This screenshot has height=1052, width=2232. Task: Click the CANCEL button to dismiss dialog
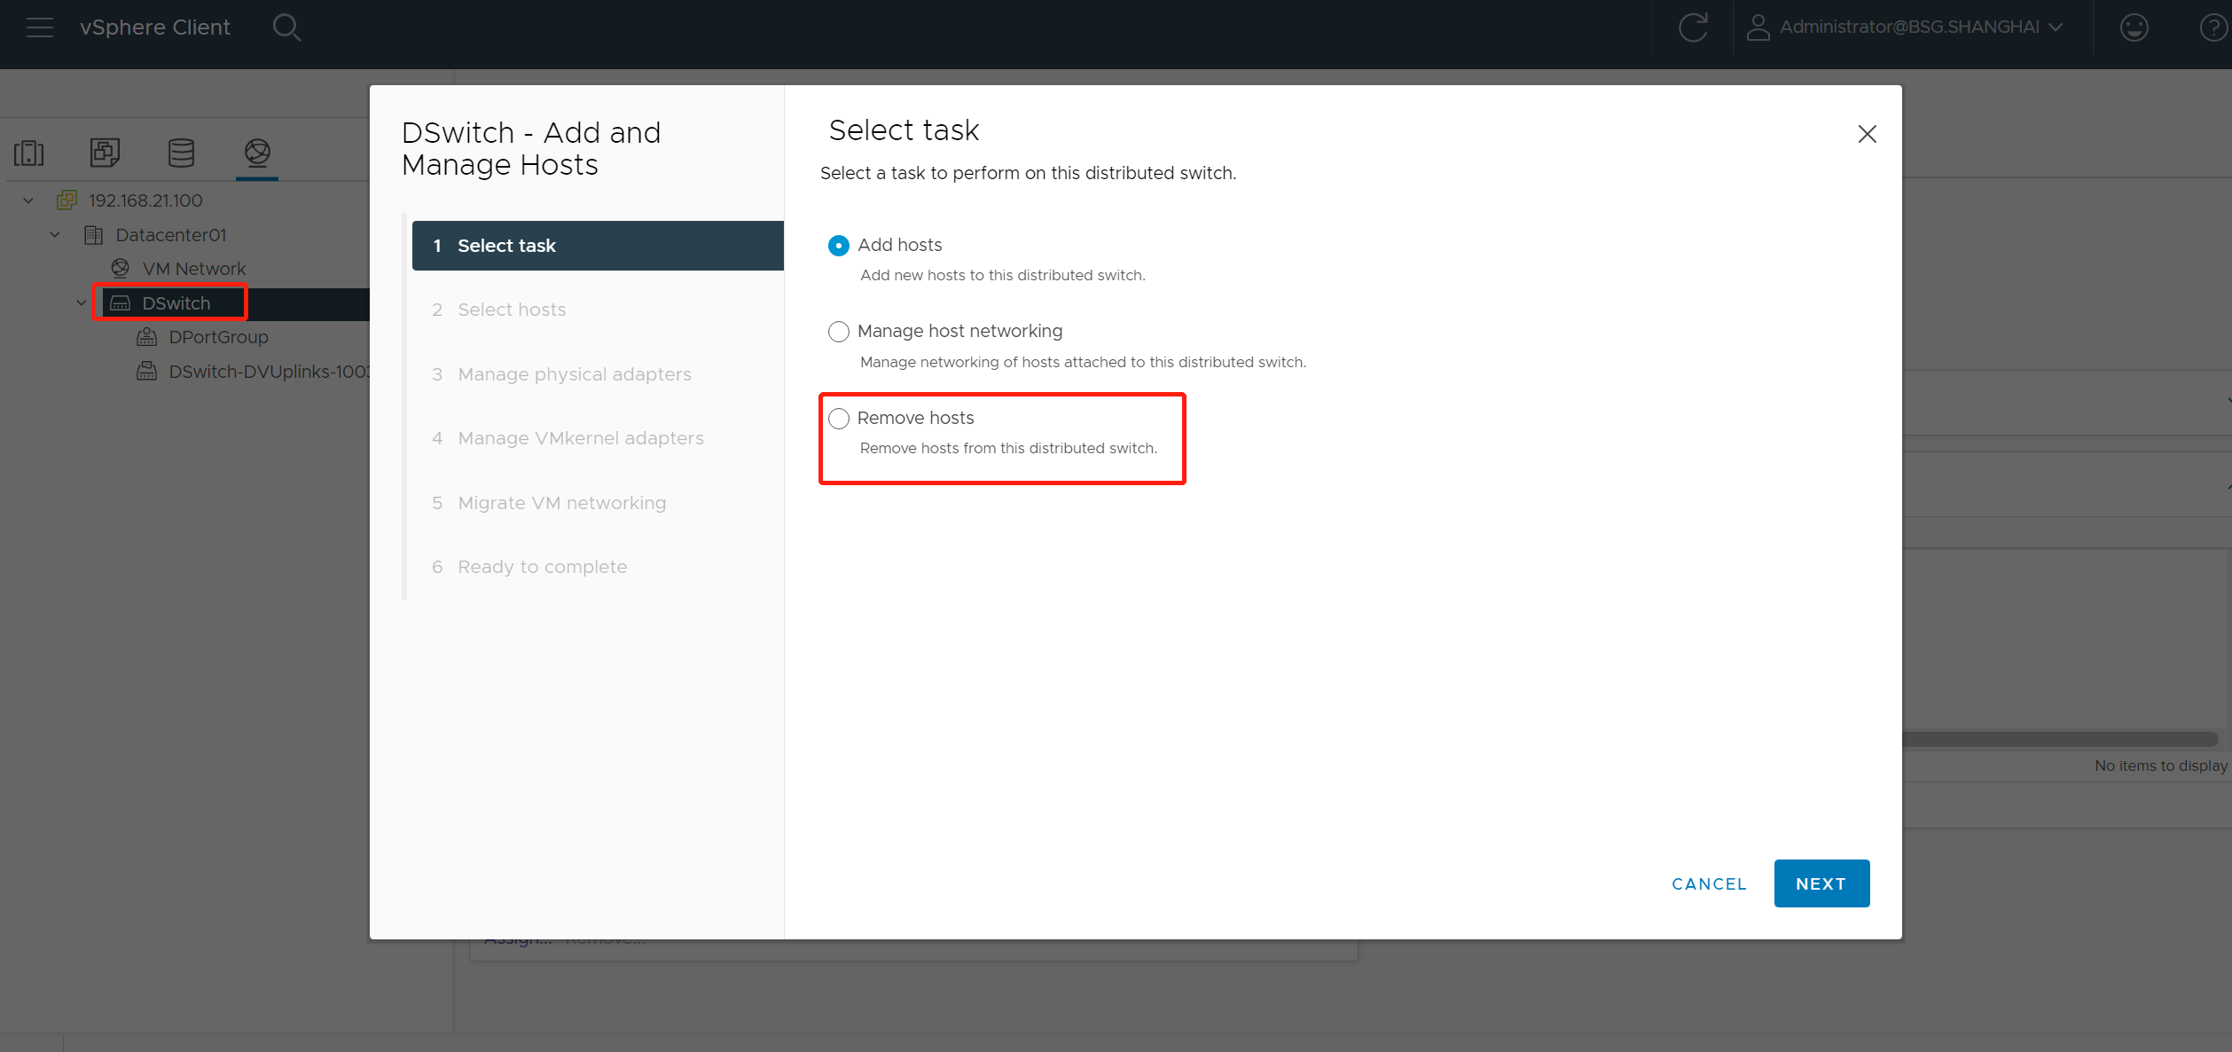pos(1710,883)
